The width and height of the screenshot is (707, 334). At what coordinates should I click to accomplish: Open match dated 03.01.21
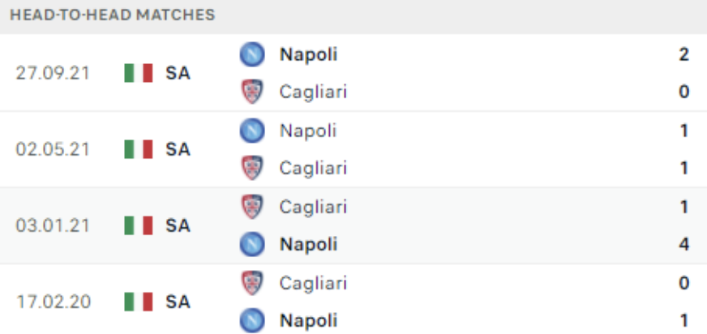353,225
